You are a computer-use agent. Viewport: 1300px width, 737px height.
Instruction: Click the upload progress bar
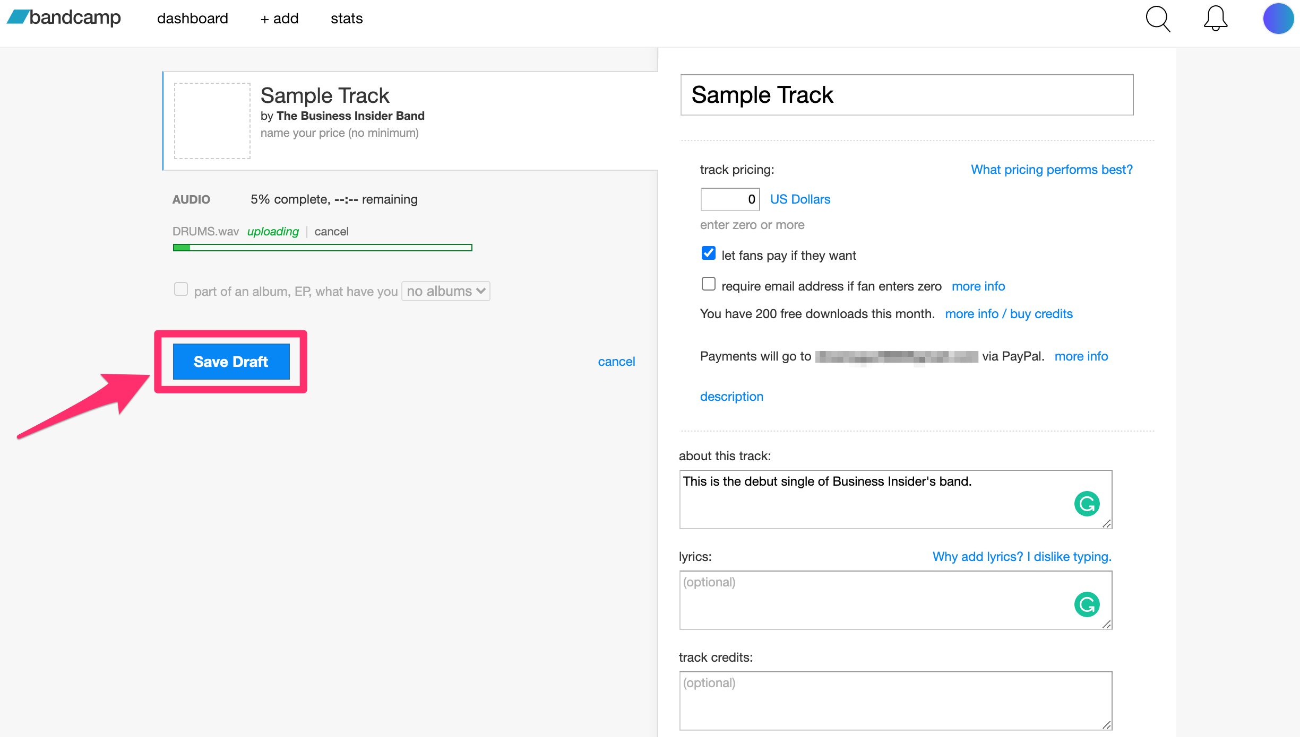[x=322, y=247]
